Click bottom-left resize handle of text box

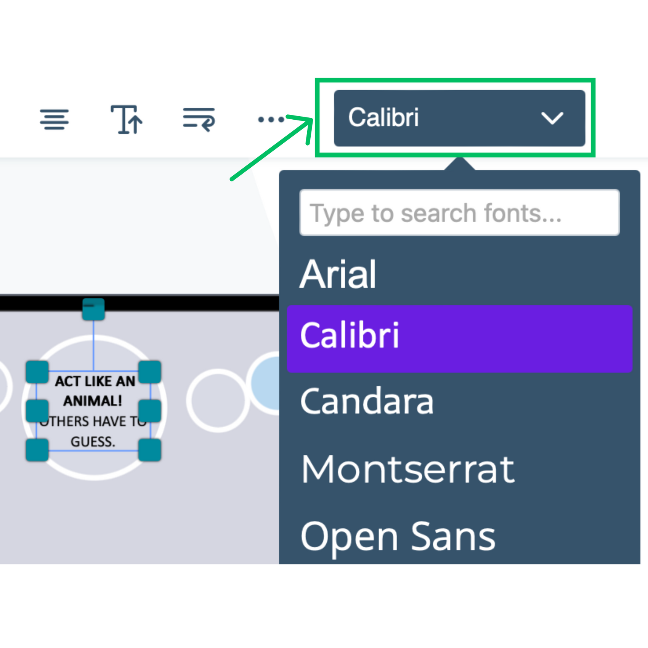pyautogui.click(x=37, y=450)
